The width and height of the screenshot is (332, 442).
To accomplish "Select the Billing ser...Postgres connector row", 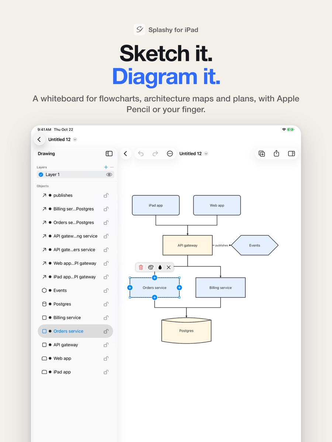I will [x=76, y=209].
